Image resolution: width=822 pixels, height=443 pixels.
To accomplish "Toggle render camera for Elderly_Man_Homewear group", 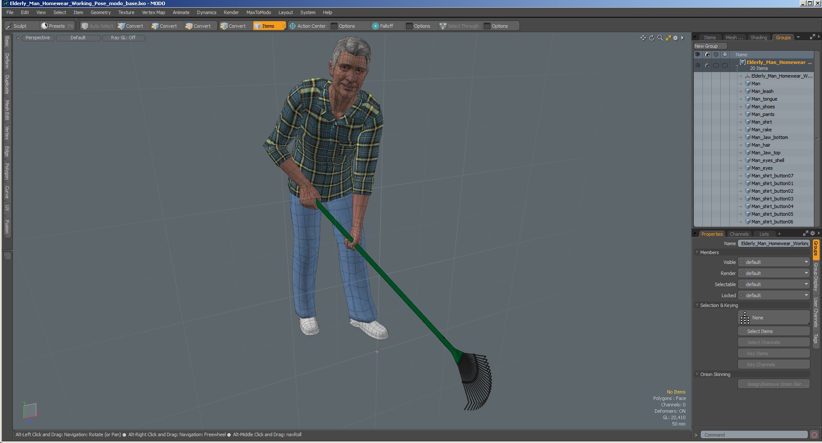I will (x=707, y=65).
